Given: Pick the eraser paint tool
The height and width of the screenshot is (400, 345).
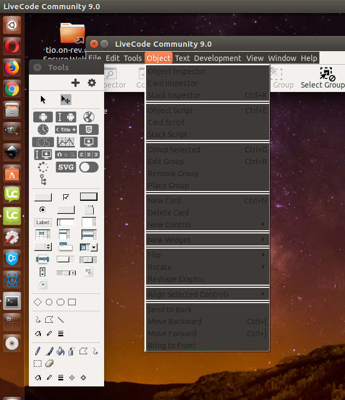Looking at the screenshot, I should coord(49,363).
